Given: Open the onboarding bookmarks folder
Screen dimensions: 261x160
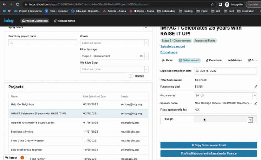Looking at the screenshot, I should [166, 11].
